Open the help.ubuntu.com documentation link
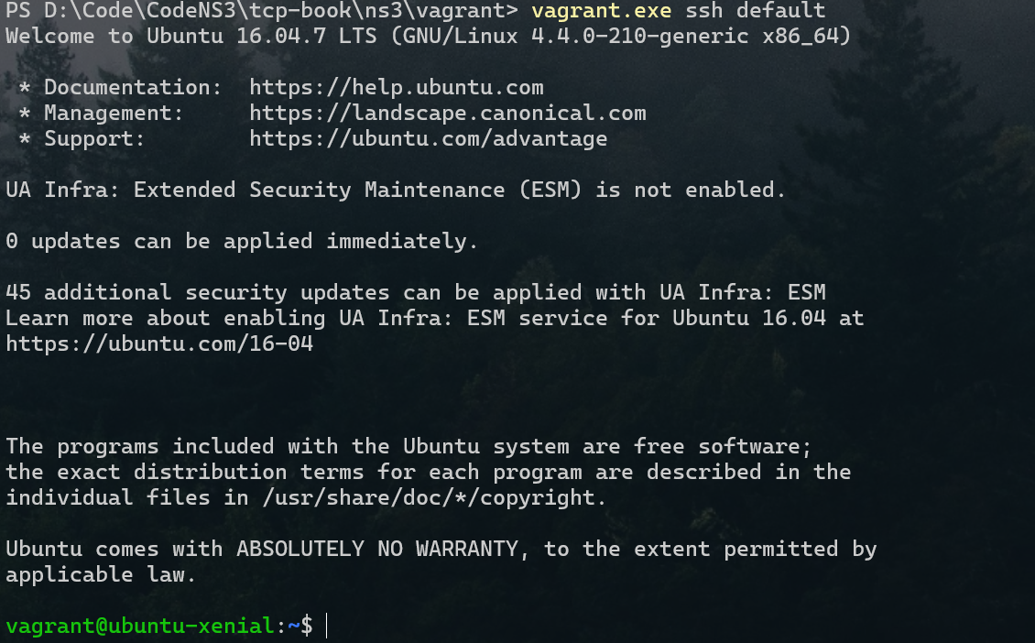Screen dimensions: 1035x643 396,88
